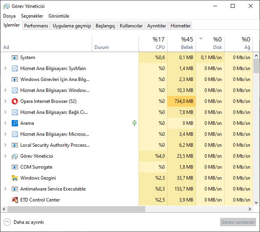The image size is (260, 232).
Task: Click the COM Surrogate process icon
Action: [15, 167]
